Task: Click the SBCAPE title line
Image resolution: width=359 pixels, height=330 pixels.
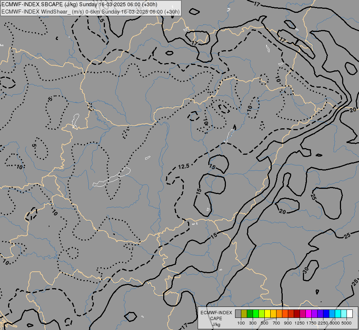Action: pos(80,4)
